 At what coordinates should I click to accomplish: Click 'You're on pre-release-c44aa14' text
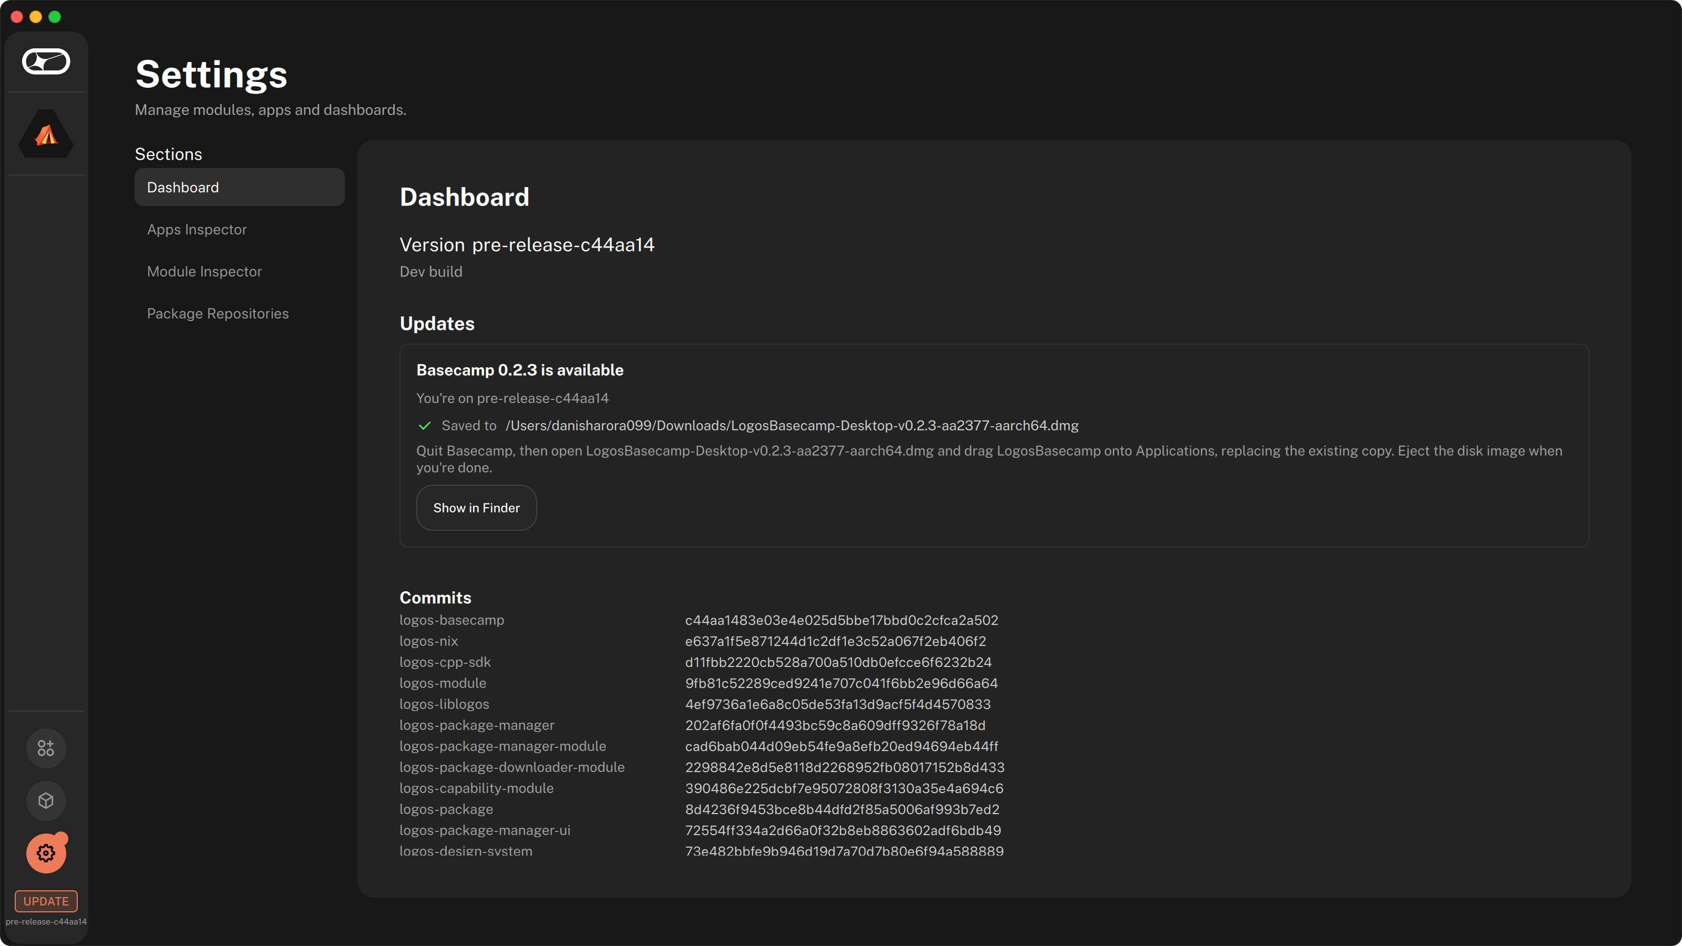(x=512, y=398)
